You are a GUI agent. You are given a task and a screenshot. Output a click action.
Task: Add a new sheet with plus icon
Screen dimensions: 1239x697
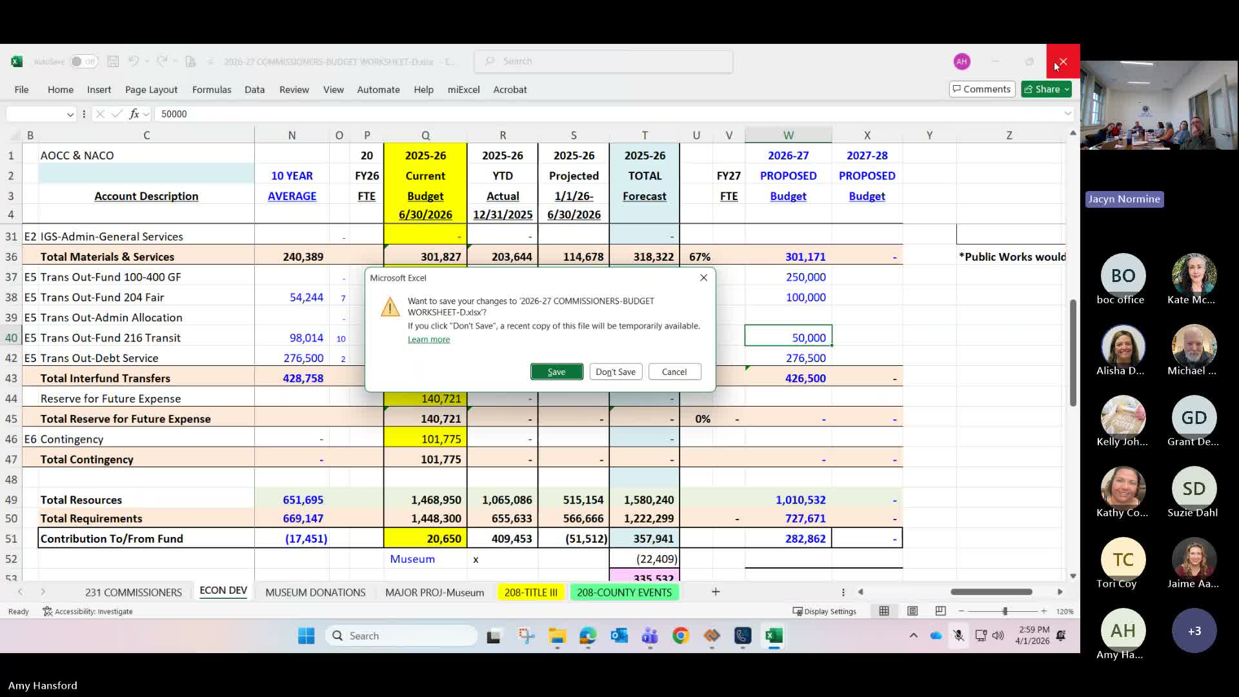(x=716, y=592)
